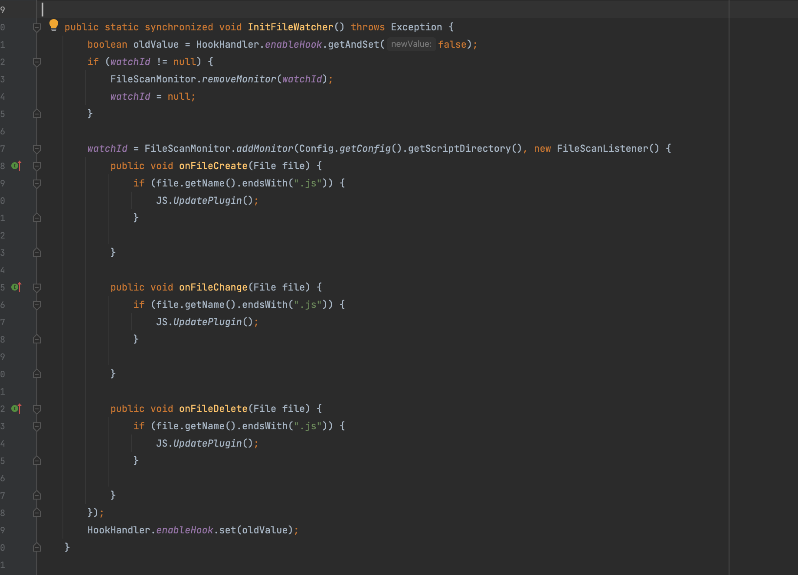Click the fold marker beside HookHandler.enableHook.set line
Screen dimensions: 798x575
tap(36, 513)
